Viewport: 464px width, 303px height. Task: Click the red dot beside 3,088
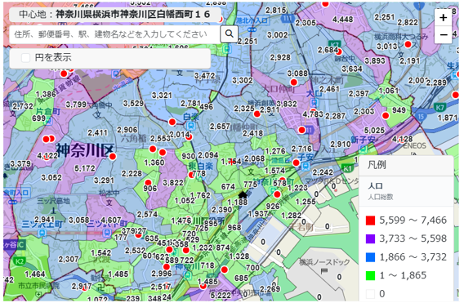coord(293,82)
